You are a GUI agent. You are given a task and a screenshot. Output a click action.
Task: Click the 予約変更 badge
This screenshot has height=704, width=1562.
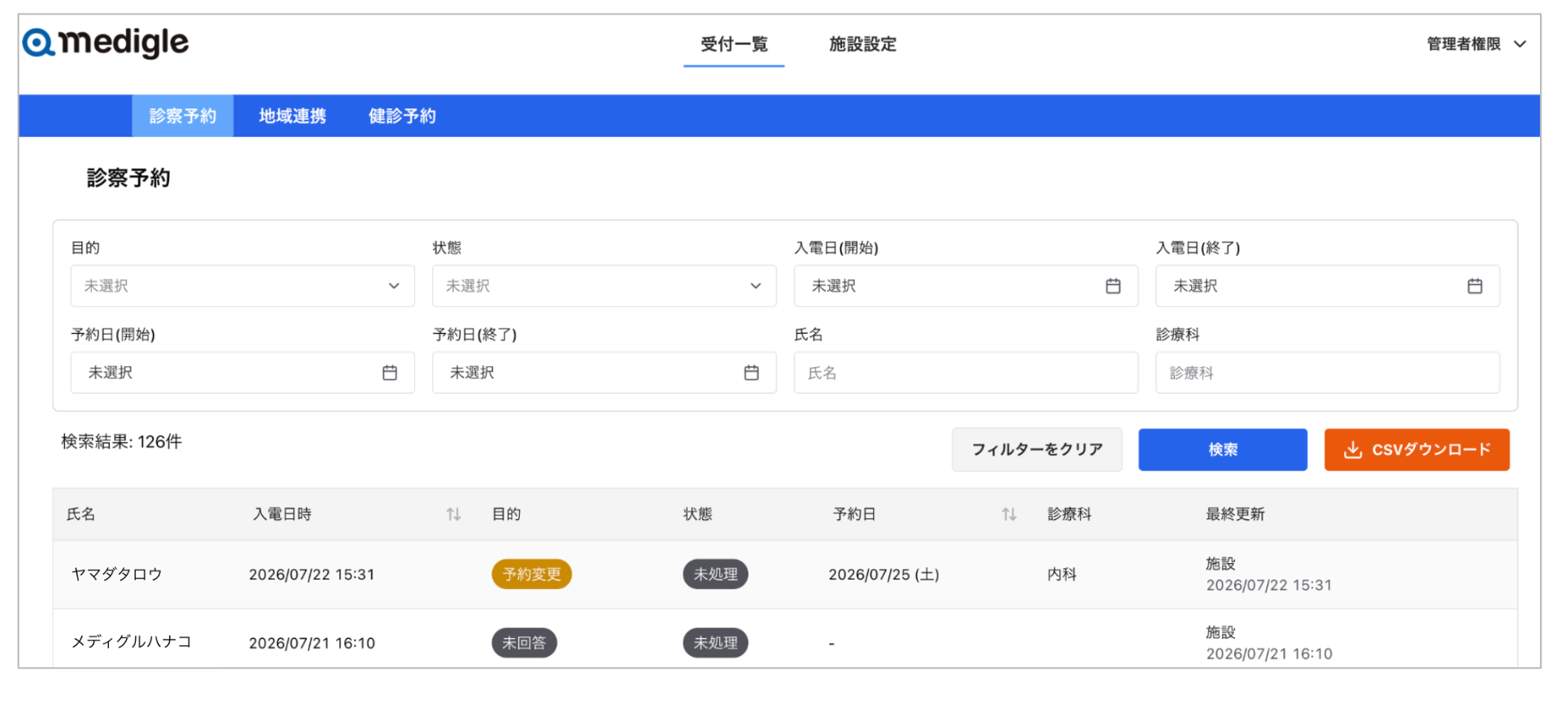[x=531, y=575]
